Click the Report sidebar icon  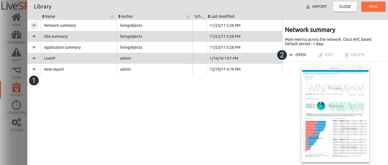point(16,87)
